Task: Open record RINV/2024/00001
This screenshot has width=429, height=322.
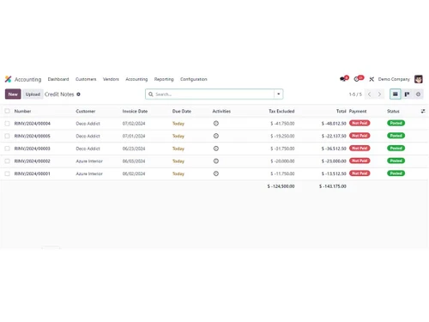Action: point(33,173)
